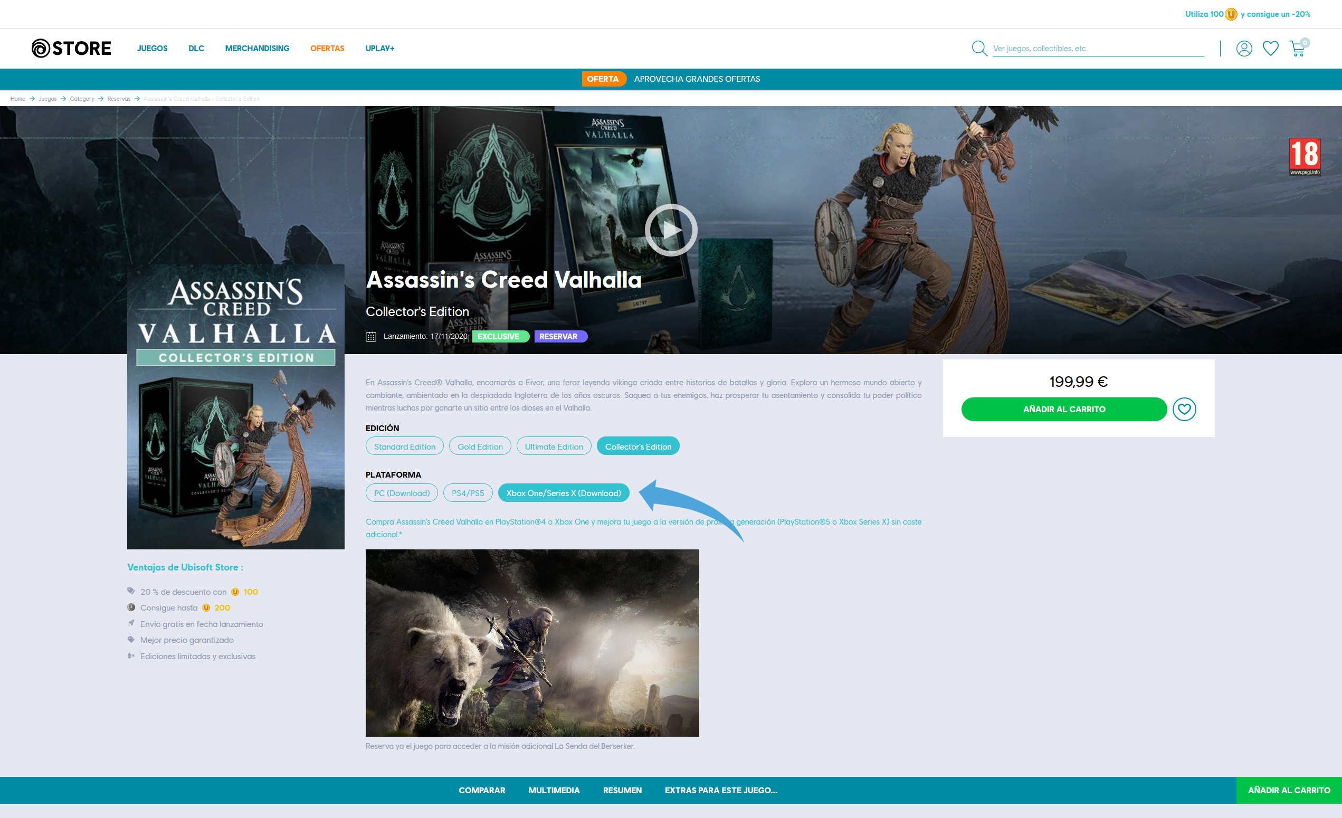The width and height of the screenshot is (1342, 818).
Task: Jump to MULTIMEDIA section
Action: 554,790
